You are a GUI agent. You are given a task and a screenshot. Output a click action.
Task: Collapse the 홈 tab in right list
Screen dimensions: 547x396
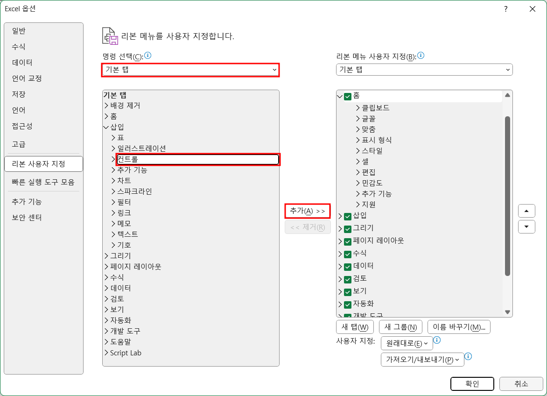[x=340, y=97]
